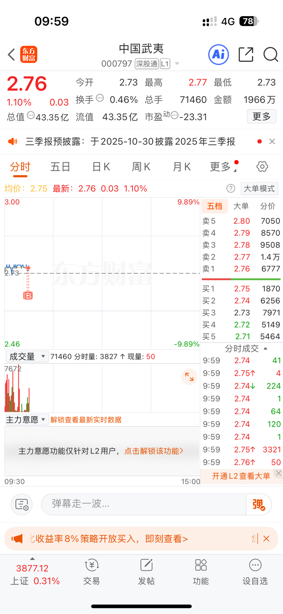Tap the 更多 button in quote panel
This screenshot has width=283, height=614.
click(262, 117)
